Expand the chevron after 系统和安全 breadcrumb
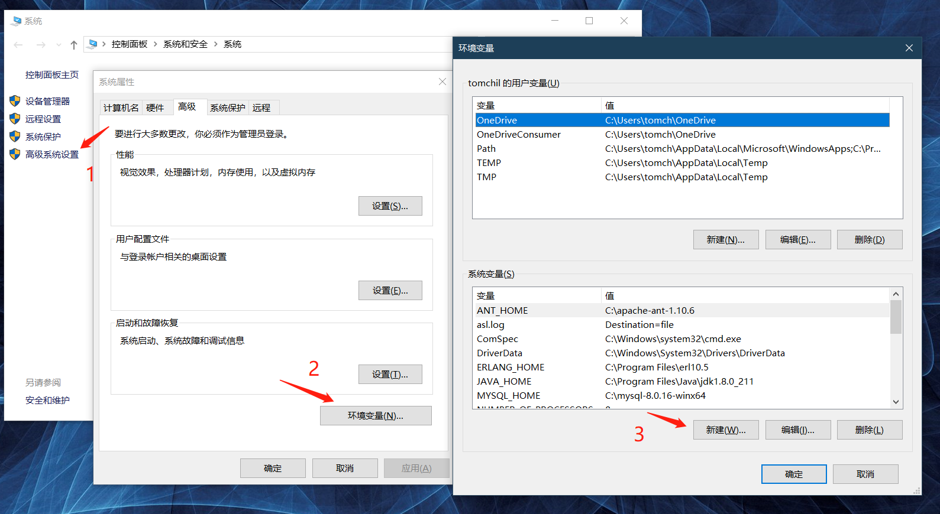The image size is (940, 514). click(216, 44)
